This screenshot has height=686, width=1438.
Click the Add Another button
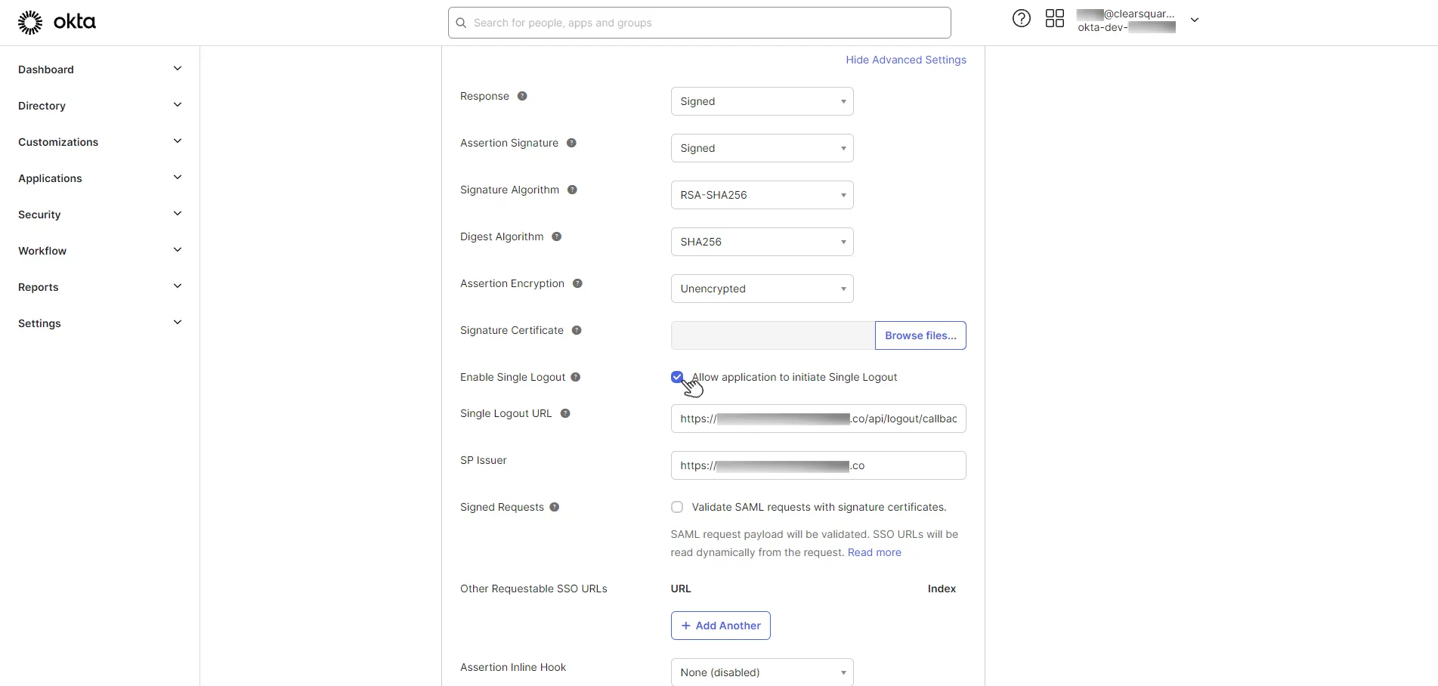point(721,626)
